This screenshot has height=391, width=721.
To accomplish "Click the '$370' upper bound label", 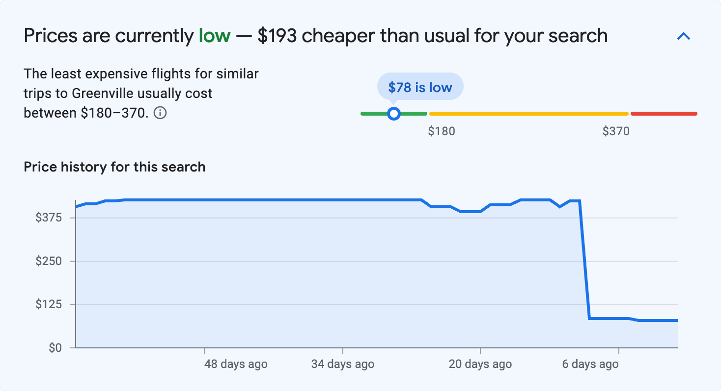I will 617,131.
